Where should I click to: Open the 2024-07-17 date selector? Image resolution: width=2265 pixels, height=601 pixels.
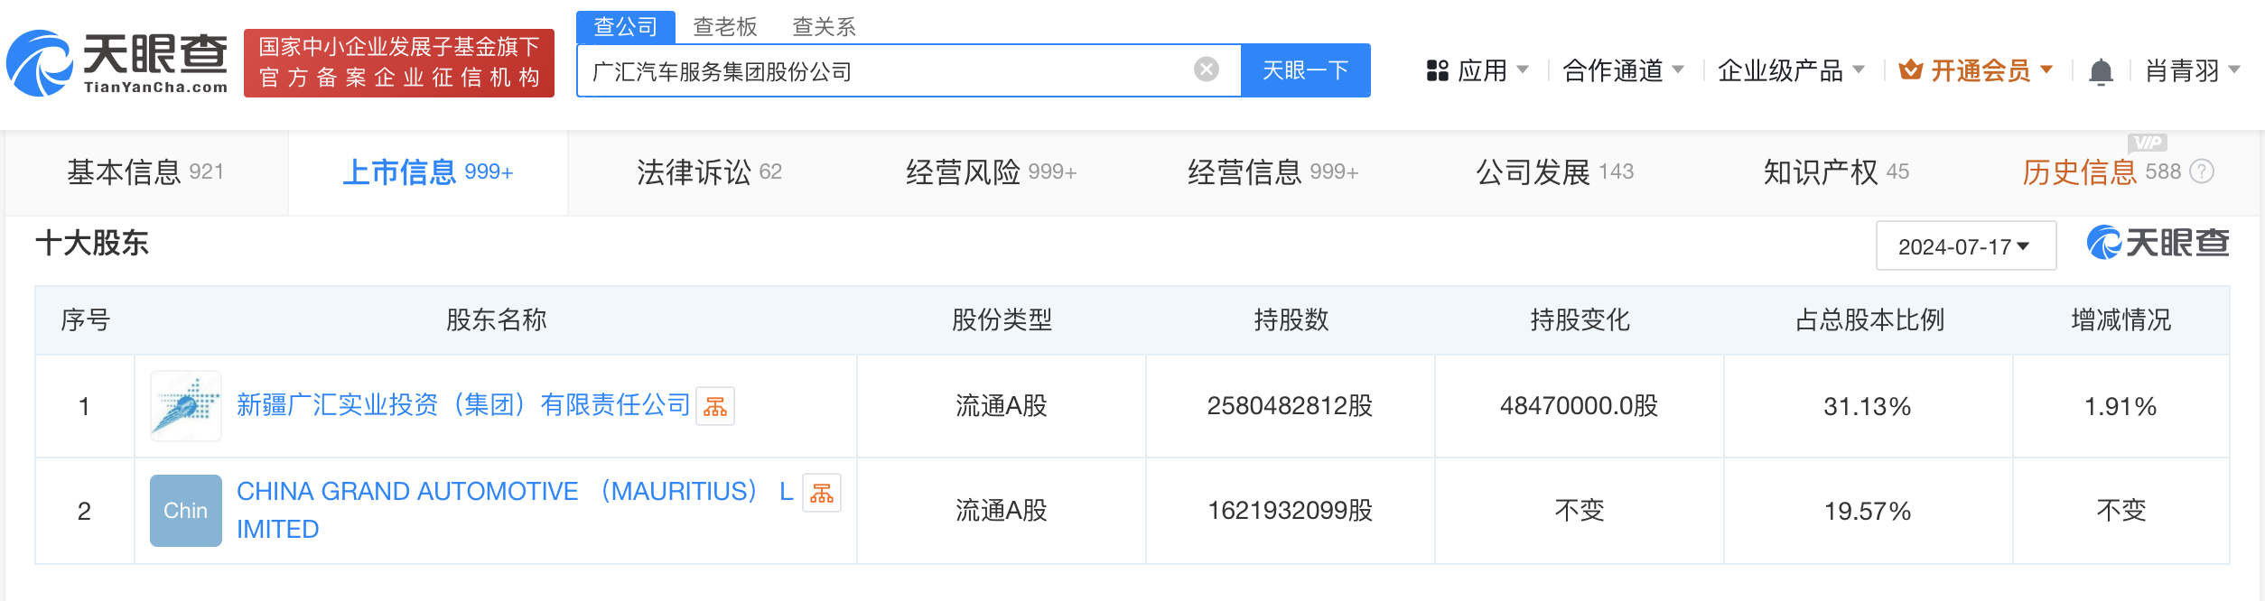tap(1966, 245)
